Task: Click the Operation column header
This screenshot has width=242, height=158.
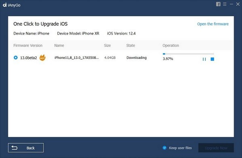Action: [171, 46]
